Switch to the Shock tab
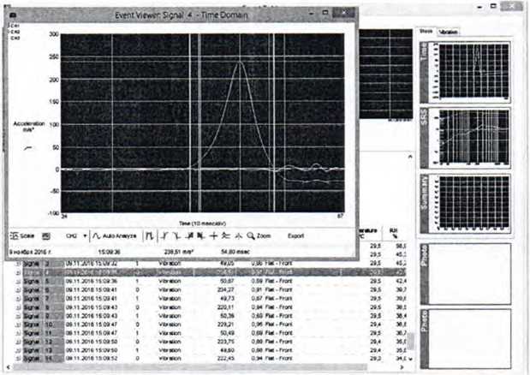Viewport: 530px width, 375px height. 426,32
